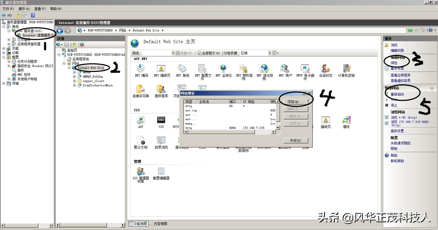The width and height of the screenshot is (438, 230).
Task: Click the bindings list scroll down arrow
Action: [x=278, y=128]
